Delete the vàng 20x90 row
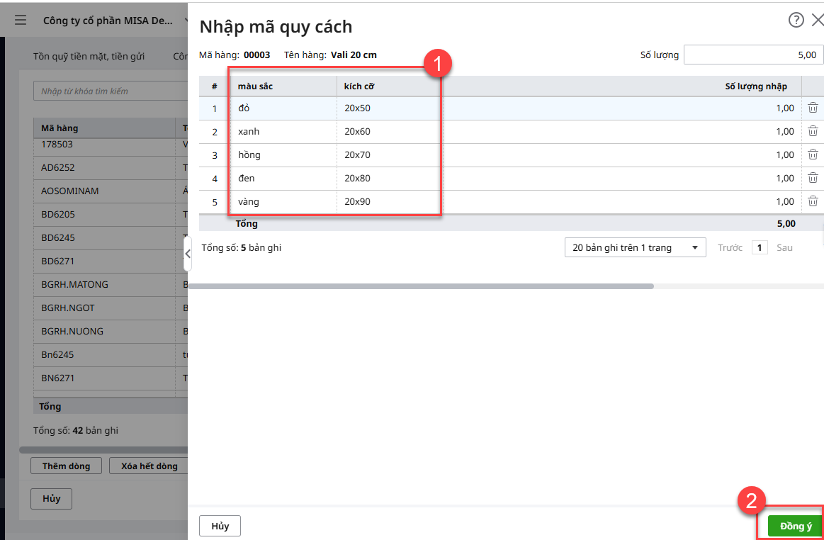Viewport: 824px width, 540px height. [x=813, y=201]
